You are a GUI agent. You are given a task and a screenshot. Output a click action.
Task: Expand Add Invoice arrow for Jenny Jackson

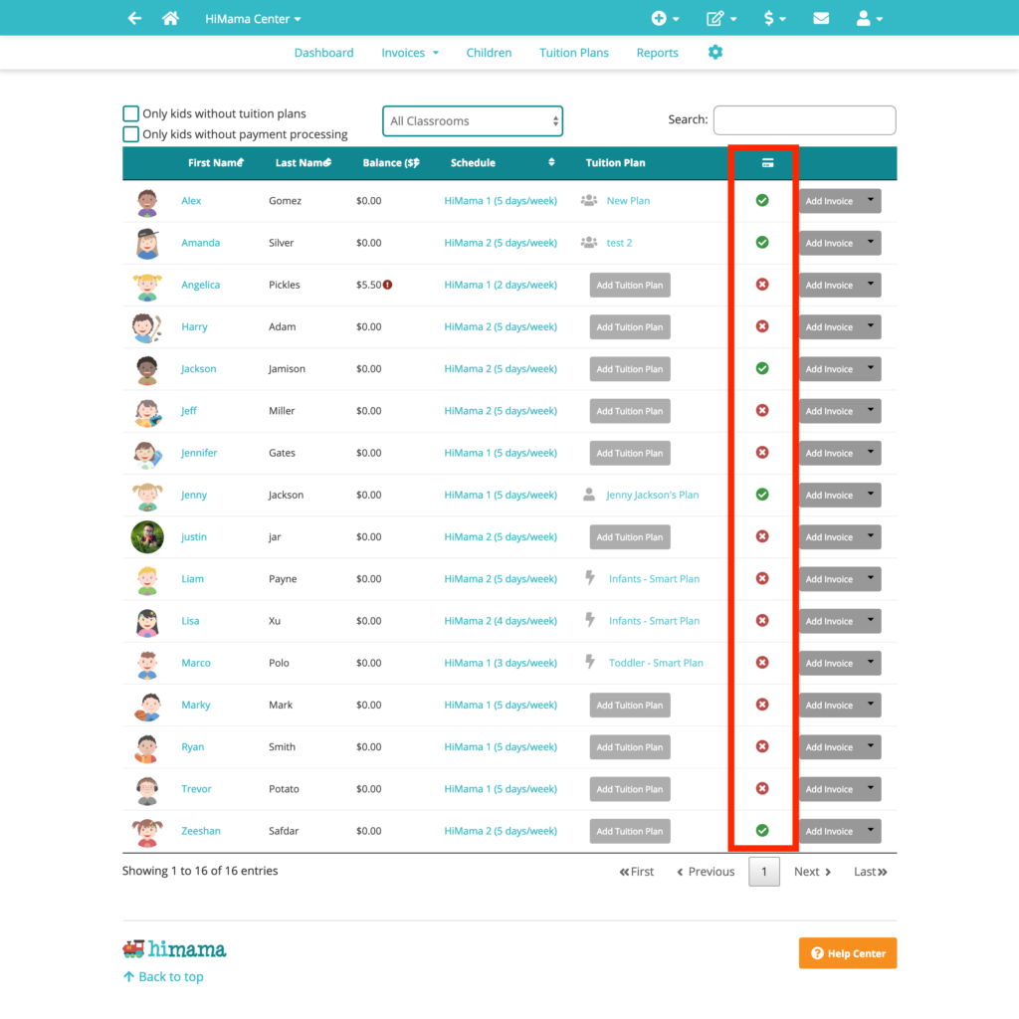click(871, 495)
